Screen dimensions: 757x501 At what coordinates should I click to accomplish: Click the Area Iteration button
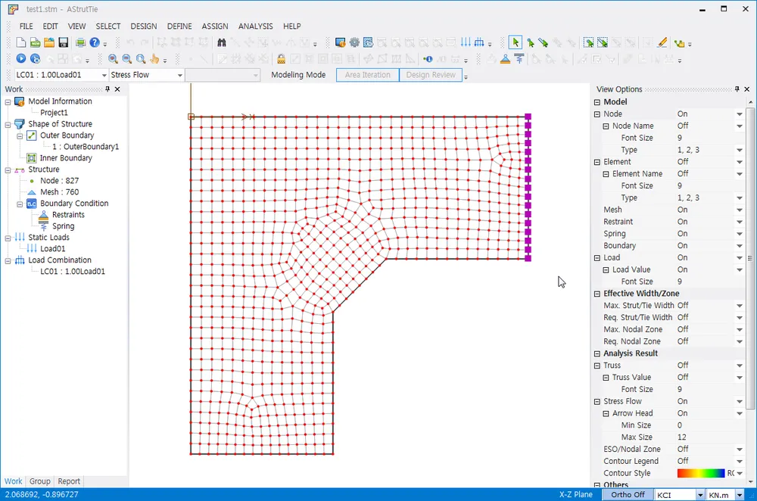coord(367,75)
